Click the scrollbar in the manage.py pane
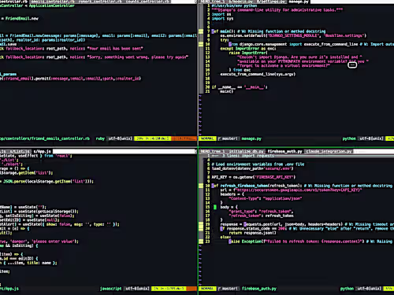The width and height of the screenshot is (394, 295). pyautogui.click(x=201, y=49)
